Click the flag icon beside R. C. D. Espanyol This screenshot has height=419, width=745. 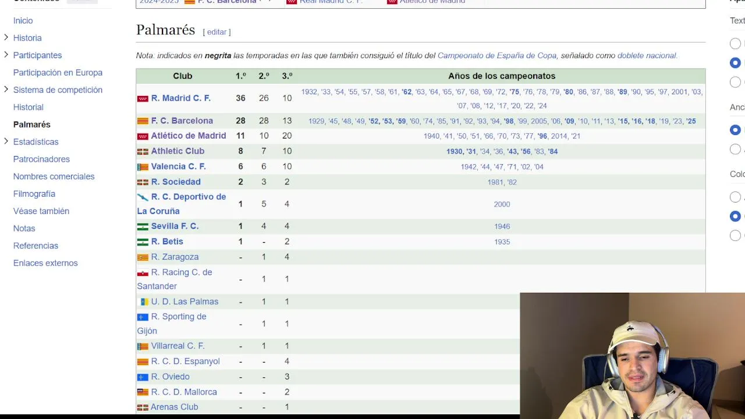(x=143, y=362)
